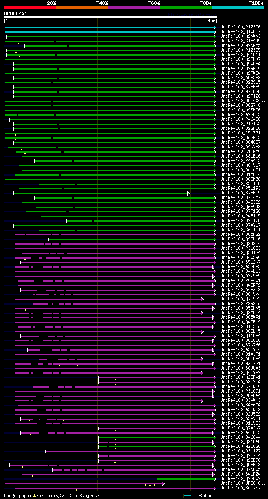Screen dimensions: 268x499
Task: Open the UniRef100_Q9X7I4 label
Action: tap(240, 456)
